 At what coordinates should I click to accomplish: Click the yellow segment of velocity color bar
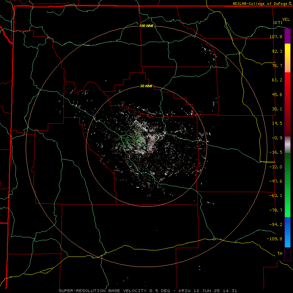287,58
